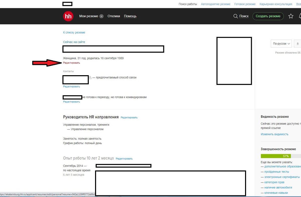Click Сейчас на сайте status text

(x=74, y=42)
